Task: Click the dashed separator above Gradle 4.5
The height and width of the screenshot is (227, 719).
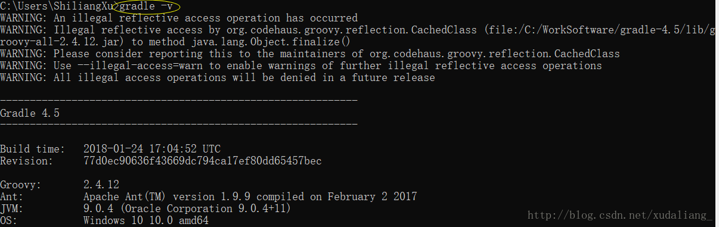Action: tap(179, 101)
